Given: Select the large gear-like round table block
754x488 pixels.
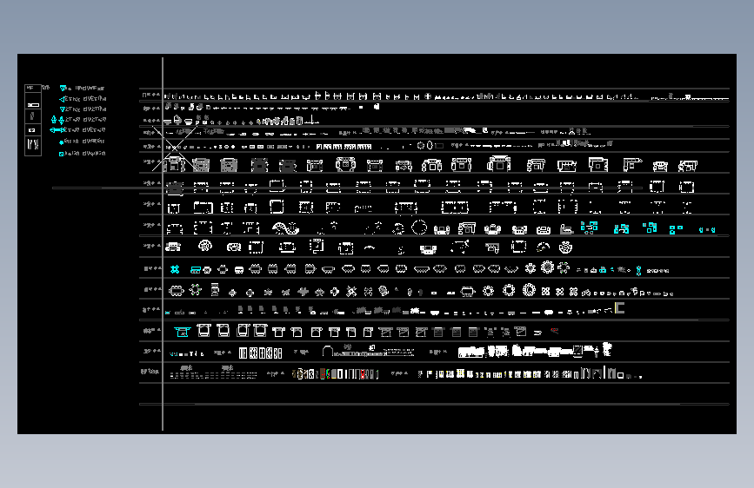Looking at the screenshot, I should 547,267.
